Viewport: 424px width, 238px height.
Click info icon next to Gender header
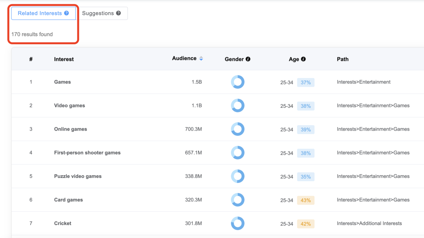[x=248, y=59]
